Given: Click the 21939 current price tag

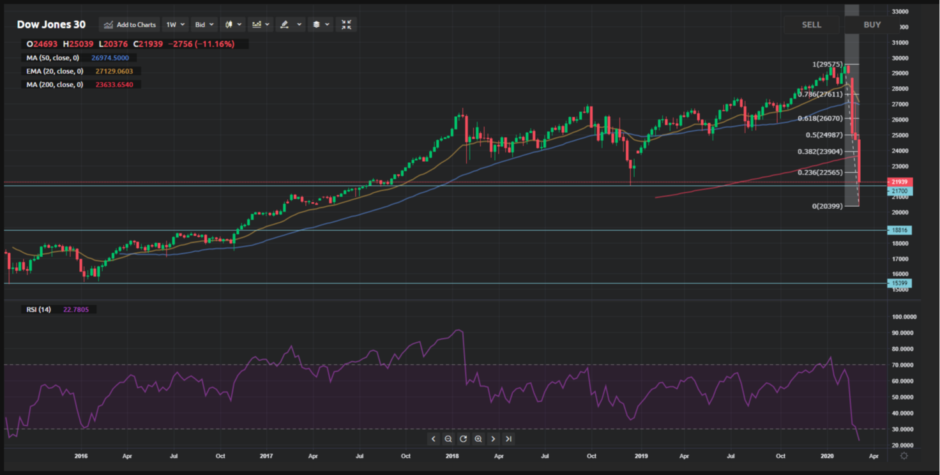Looking at the screenshot, I should pyautogui.click(x=900, y=183).
